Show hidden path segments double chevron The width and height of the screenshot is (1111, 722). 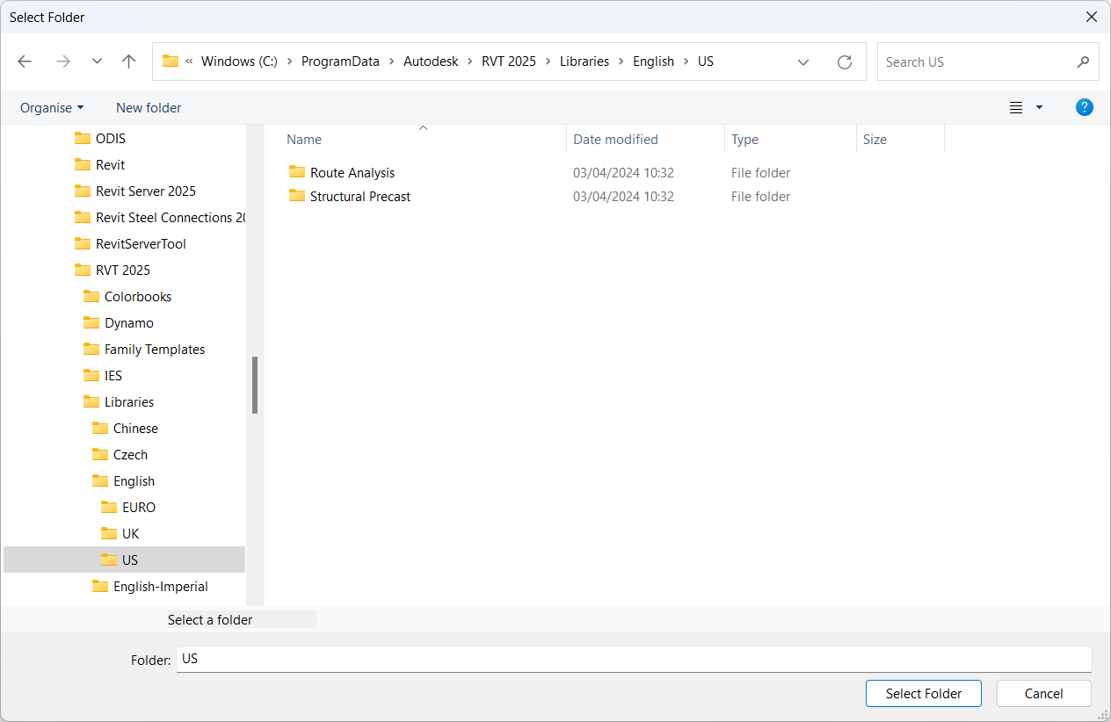point(189,61)
